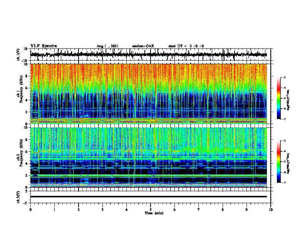Viewport: 305px width, 235px height.
Task: Click the ch.1 colorbar log(PSD) label
Action: tap(288, 100)
